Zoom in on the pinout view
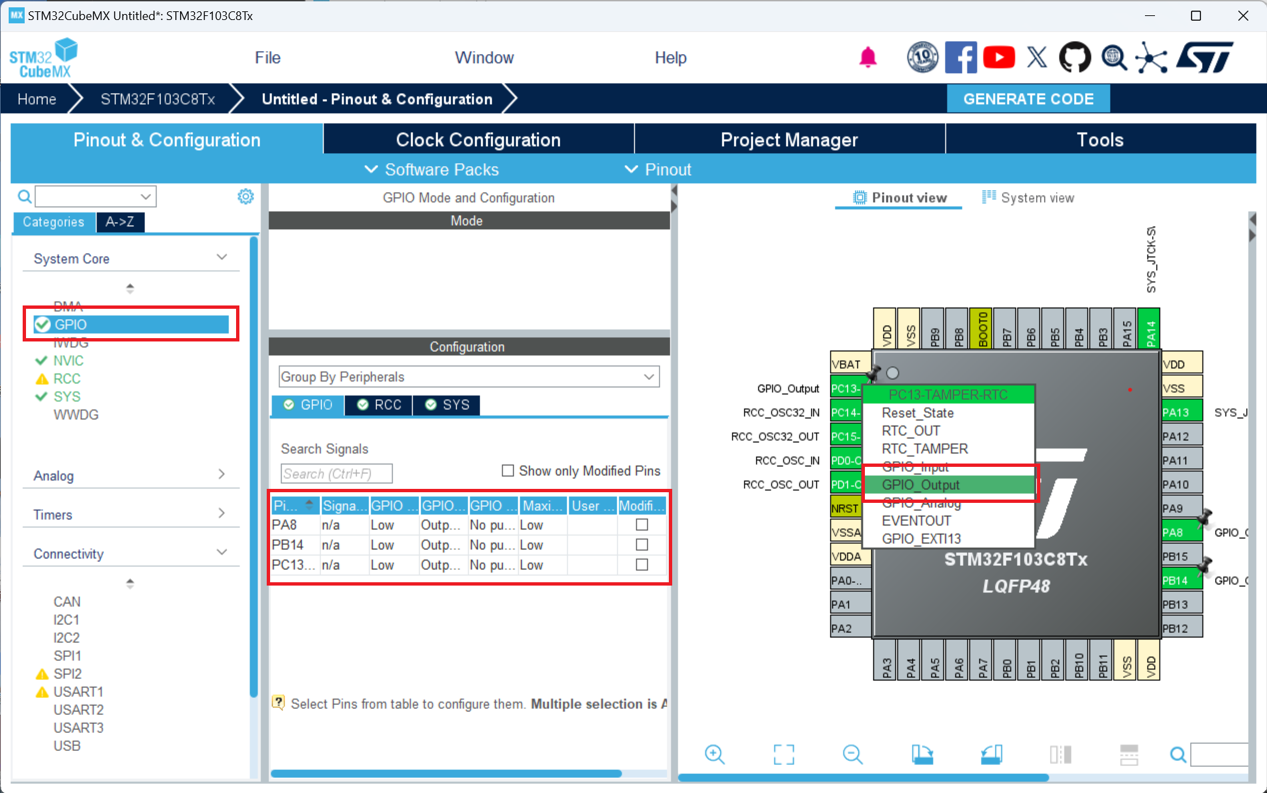 [715, 754]
